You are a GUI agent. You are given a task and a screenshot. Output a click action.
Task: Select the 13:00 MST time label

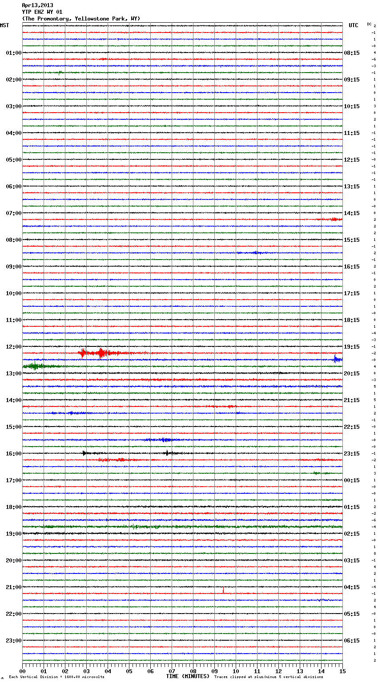(13, 374)
